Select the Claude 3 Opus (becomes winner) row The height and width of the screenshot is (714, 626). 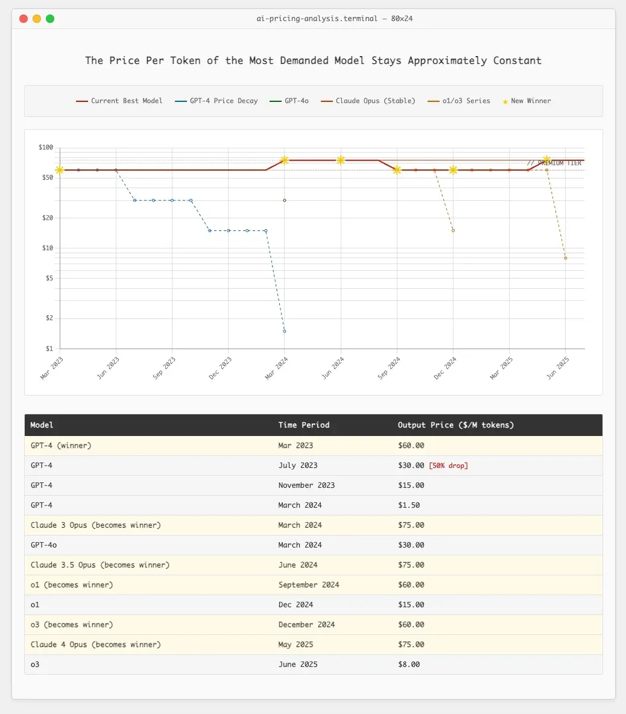[313, 525]
